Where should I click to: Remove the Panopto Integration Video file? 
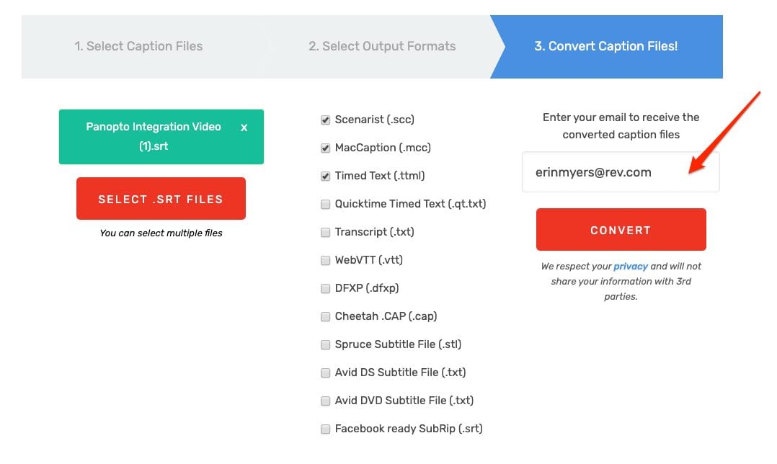click(x=244, y=128)
